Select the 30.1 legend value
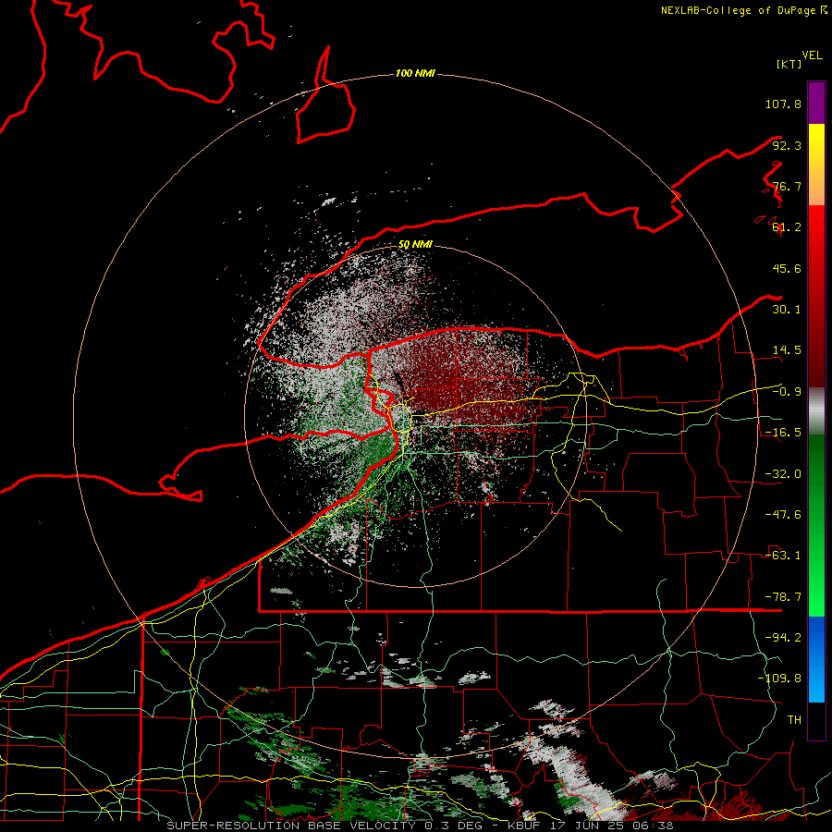Image resolution: width=832 pixels, height=832 pixels. pyautogui.click(x=787, y=310)
